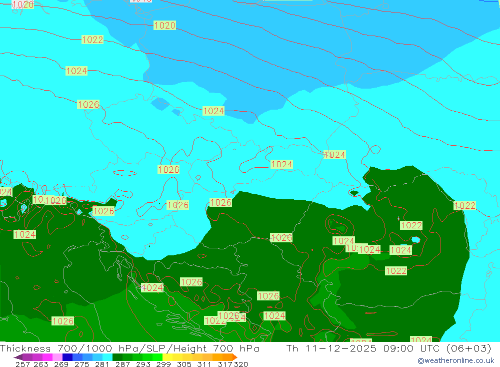Click the bright lime green legend swatch

point(157,357)
